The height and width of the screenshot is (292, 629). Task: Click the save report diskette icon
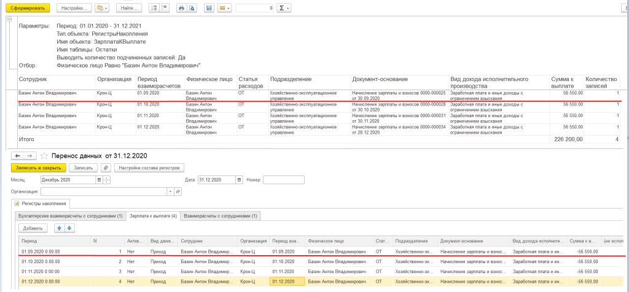209,8
